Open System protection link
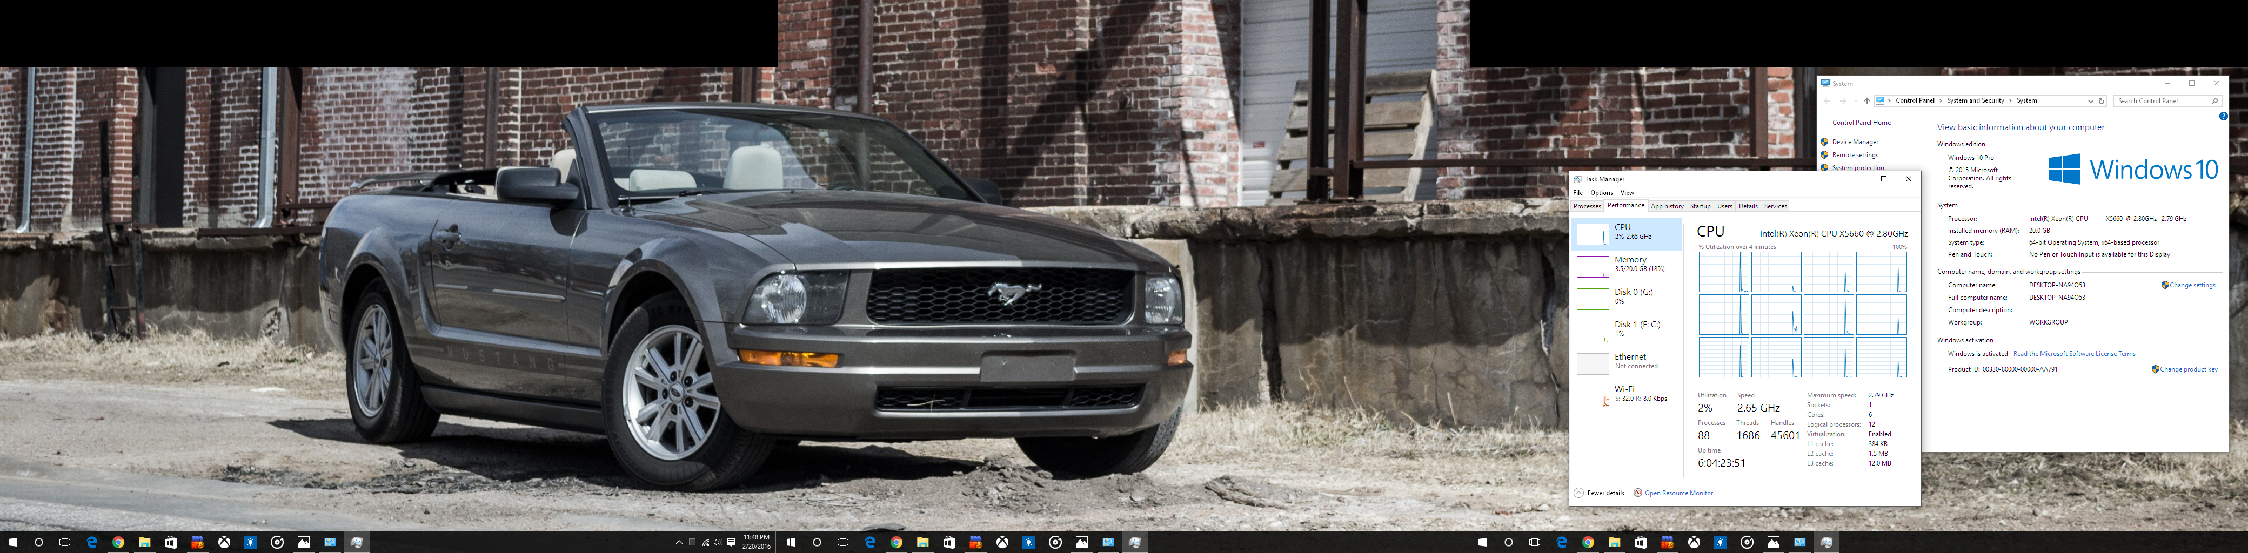 1858,167
